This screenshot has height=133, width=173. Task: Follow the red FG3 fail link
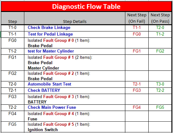point(137,90)
